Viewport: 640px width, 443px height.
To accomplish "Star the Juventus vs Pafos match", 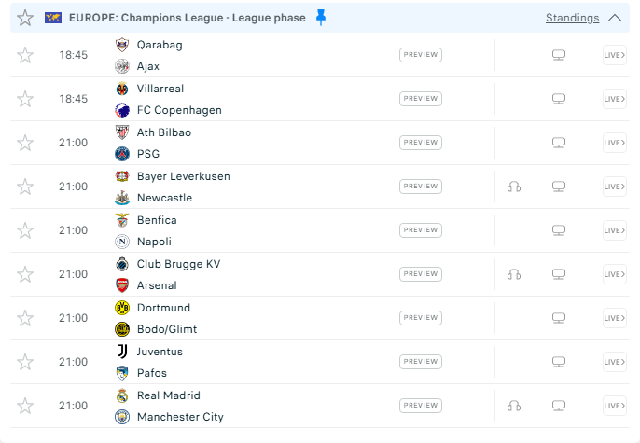I will click(x=25, y=362).
